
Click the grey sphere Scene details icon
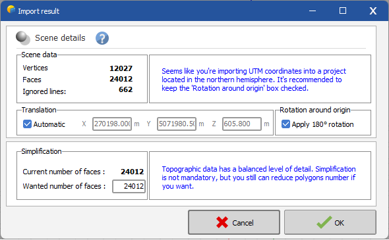coord(23,38)
